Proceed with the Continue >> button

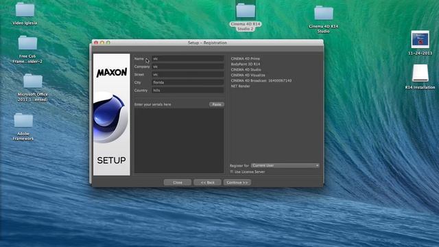coord(237,183)
